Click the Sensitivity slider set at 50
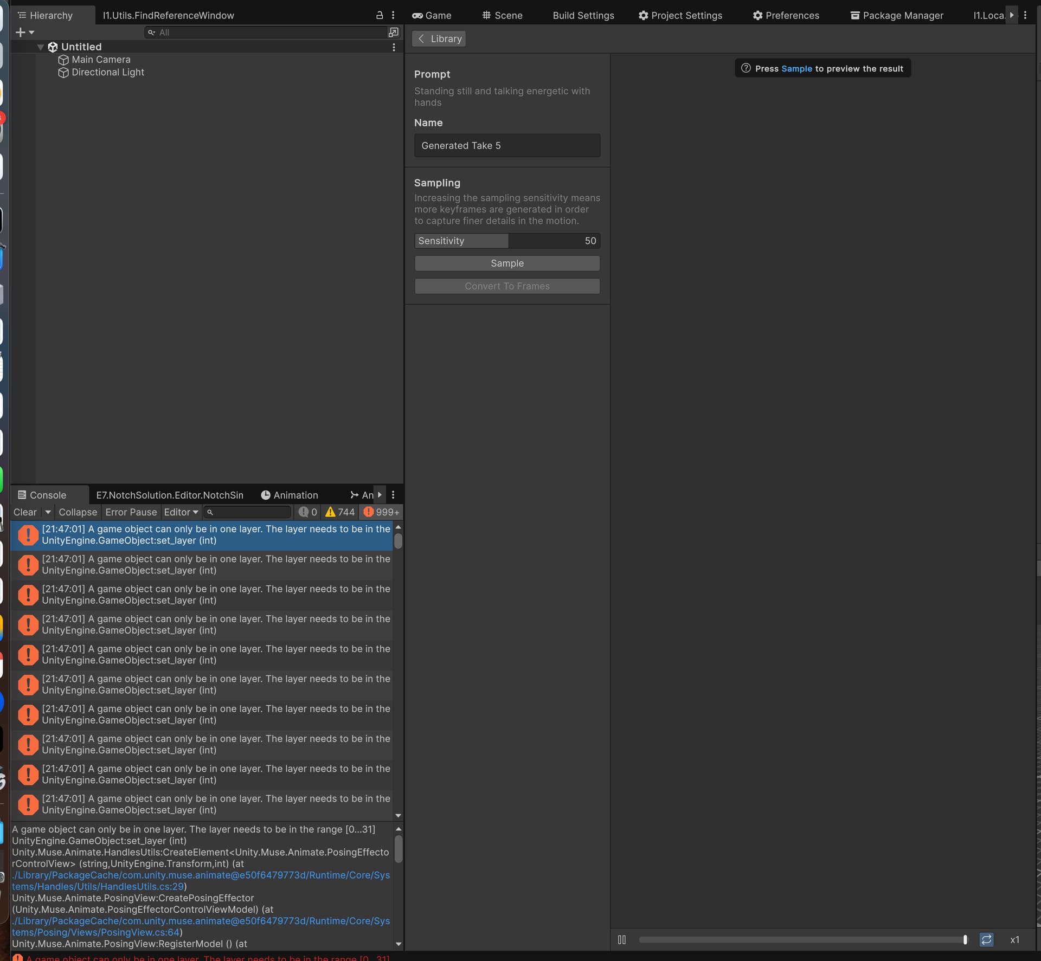This screenshot has height=961, width=1041. pyautogui.click(x=507, y=241)
